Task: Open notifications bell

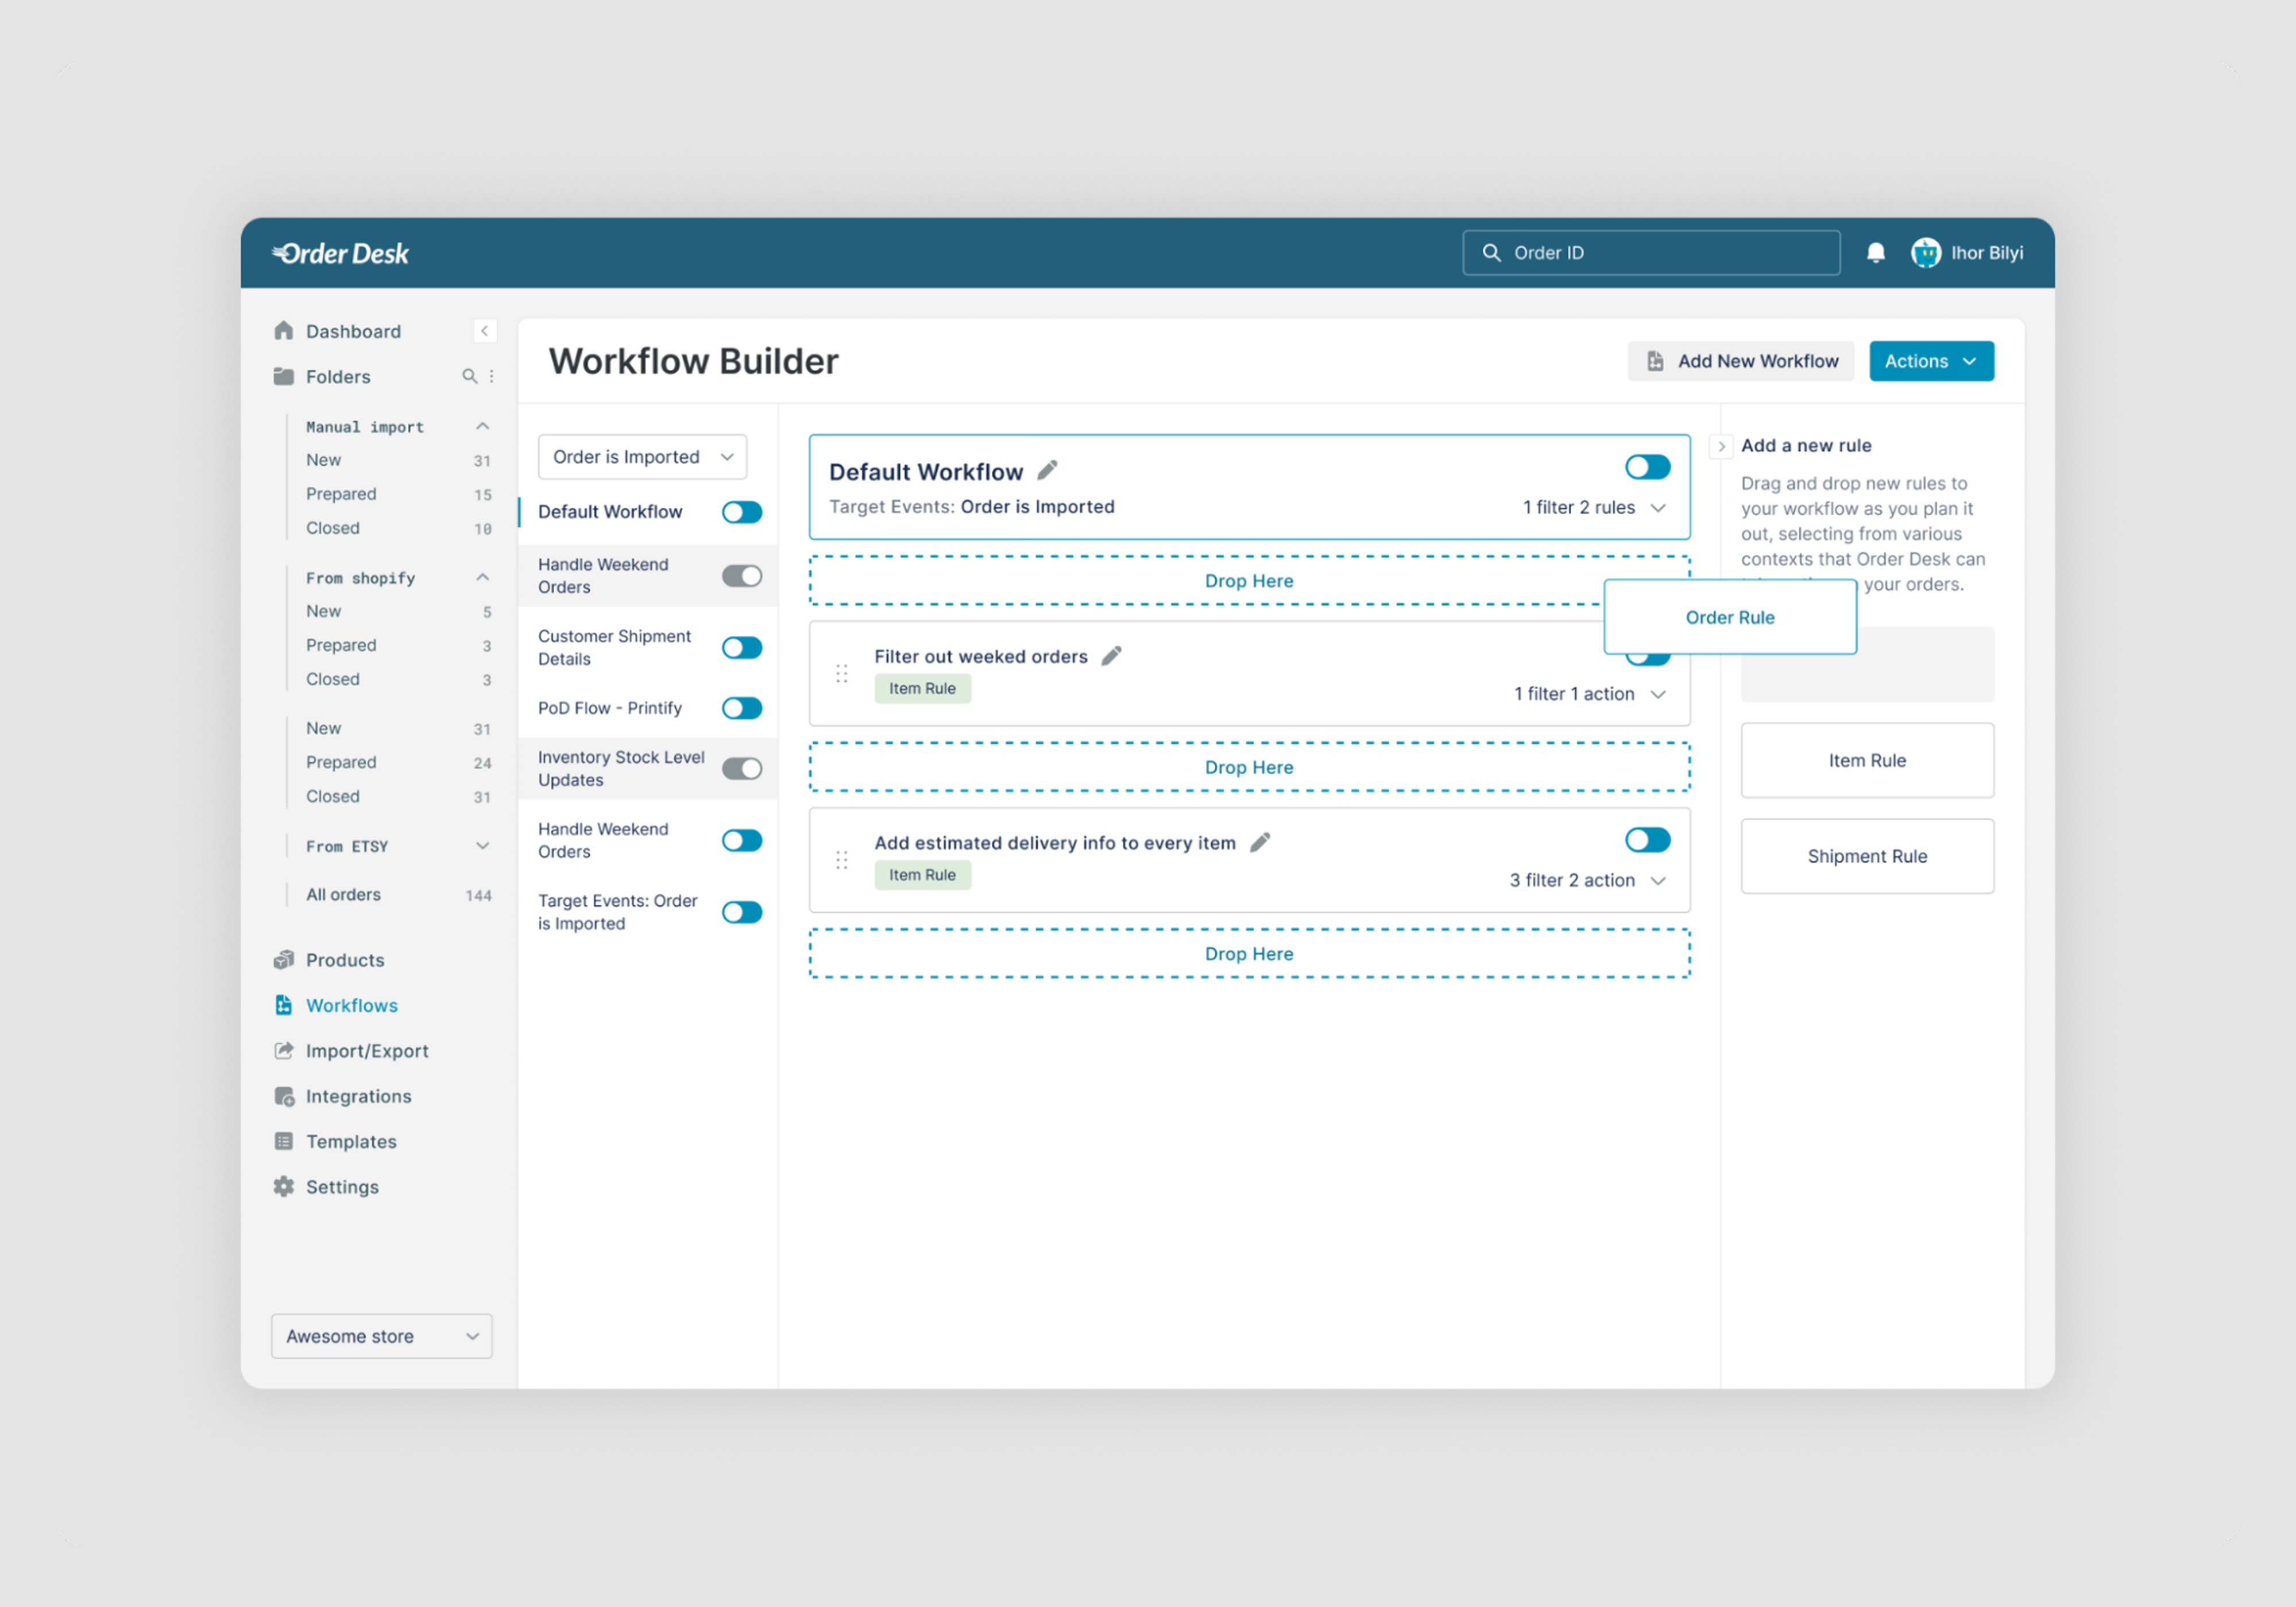Action: 1875,253
